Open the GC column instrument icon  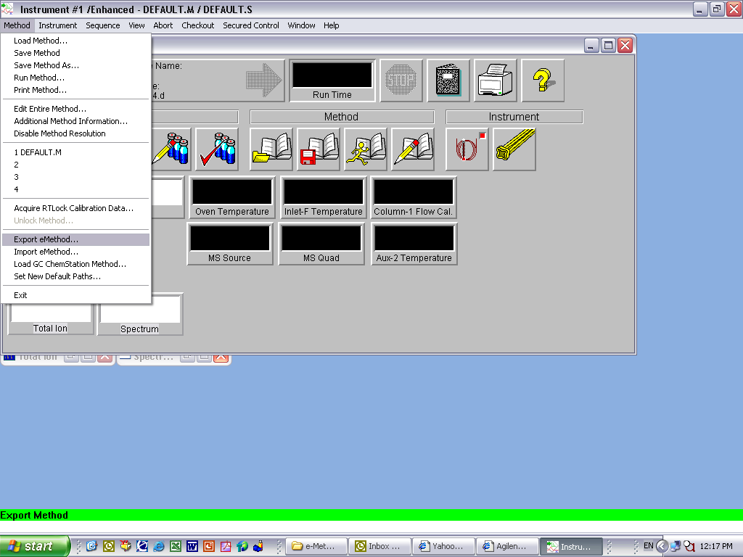pos(467,149)
